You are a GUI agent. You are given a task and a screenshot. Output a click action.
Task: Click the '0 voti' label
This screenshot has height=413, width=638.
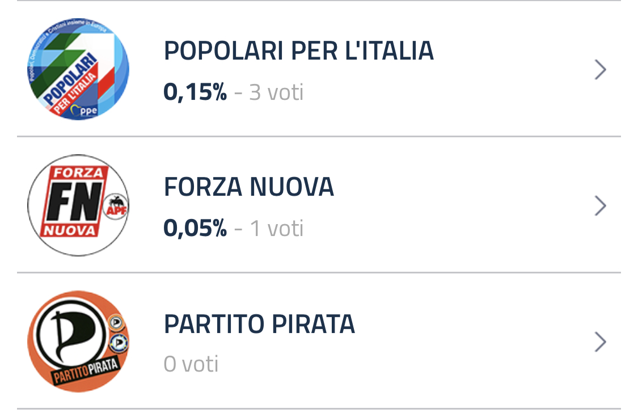(x=191, y=364)
